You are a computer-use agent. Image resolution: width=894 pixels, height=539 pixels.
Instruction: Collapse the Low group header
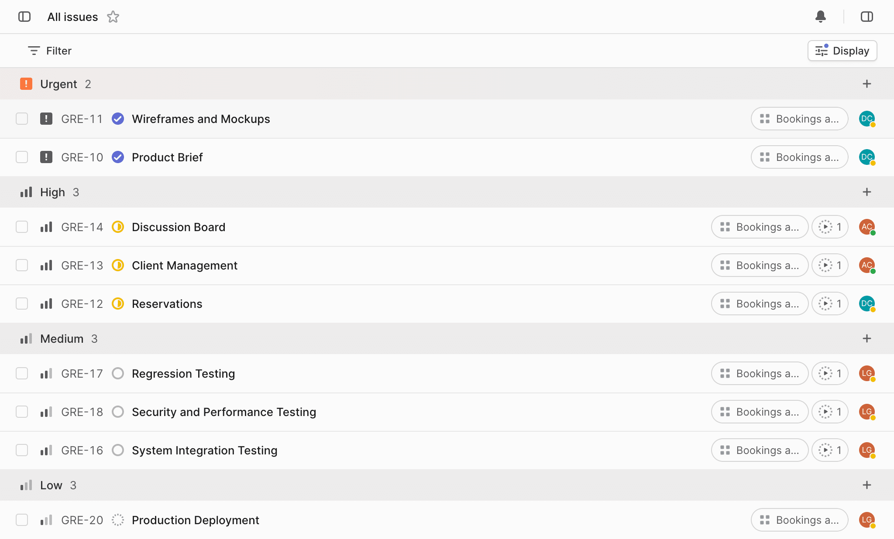point(447,485)
